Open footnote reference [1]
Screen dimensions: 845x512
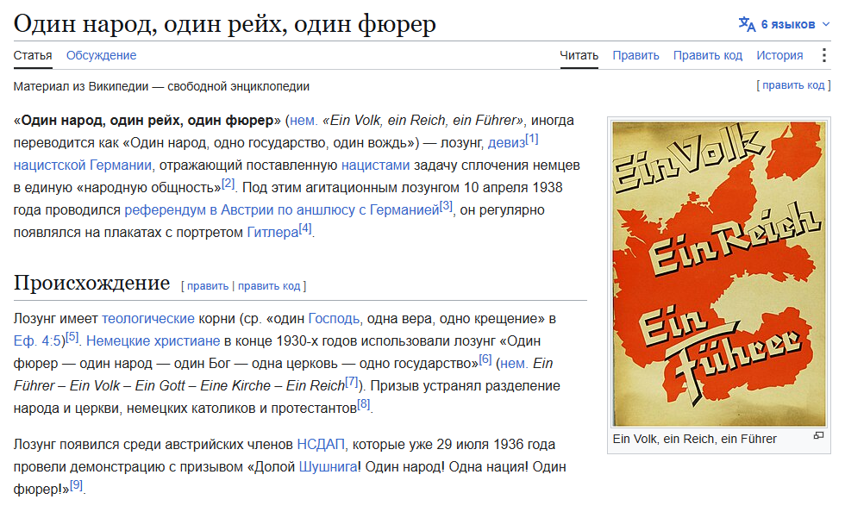pyautogui.click(x=532, y=139)
